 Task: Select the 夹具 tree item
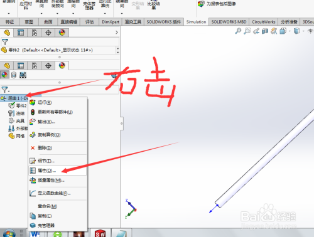[x=16, y=121]
